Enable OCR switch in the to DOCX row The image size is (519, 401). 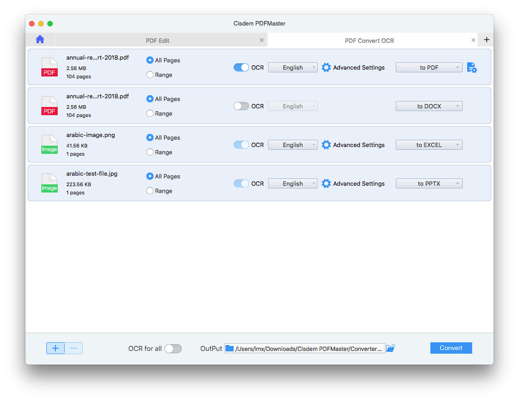pos(241,106)
